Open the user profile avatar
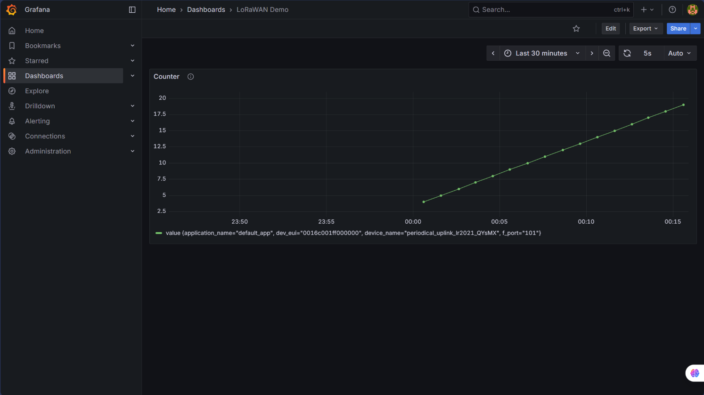The height and width of the screenshot is (395, 704). pos(692,9)
